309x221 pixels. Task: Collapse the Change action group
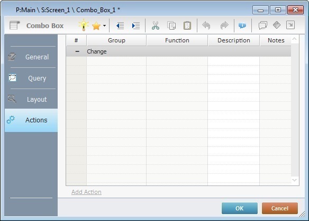(x=77, y=51)
